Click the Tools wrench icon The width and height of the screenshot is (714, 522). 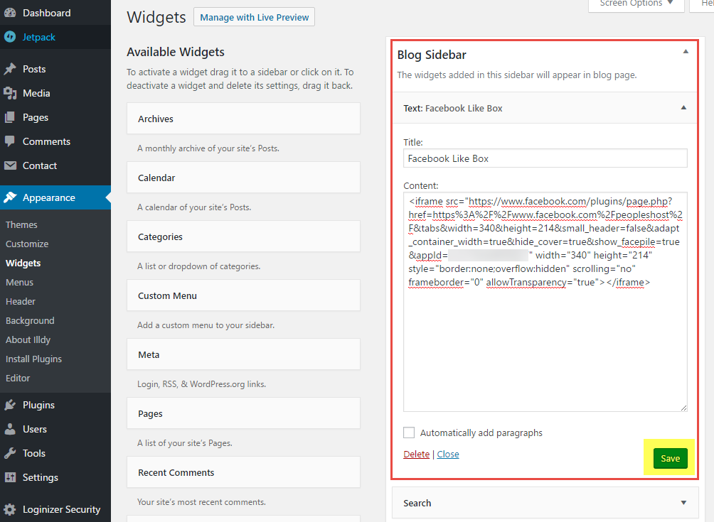10,453
